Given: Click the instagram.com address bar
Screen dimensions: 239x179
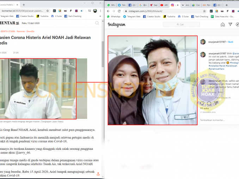Looking at the screenshot, I should (165, 11).
